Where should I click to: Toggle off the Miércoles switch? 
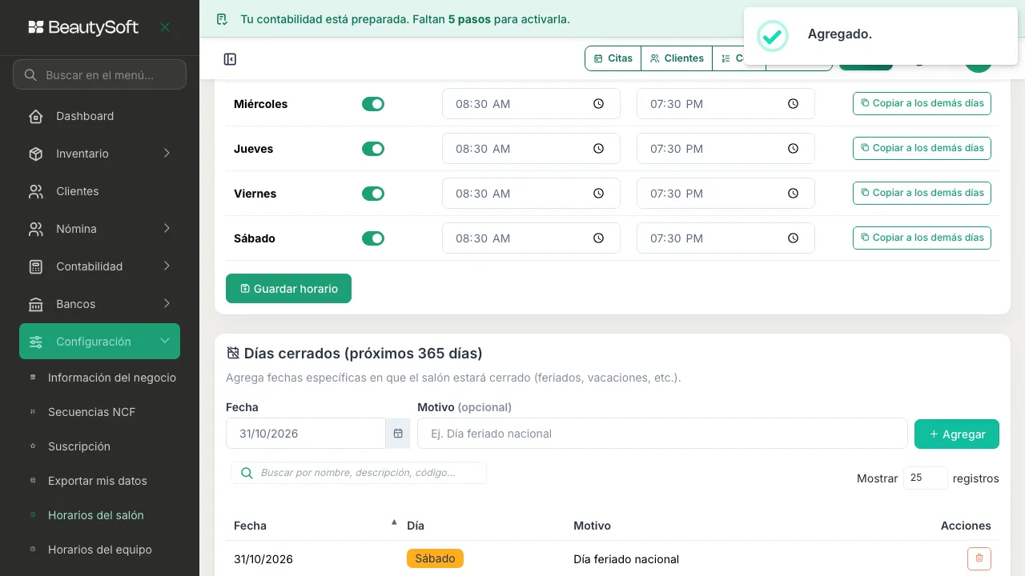point(373,104)
